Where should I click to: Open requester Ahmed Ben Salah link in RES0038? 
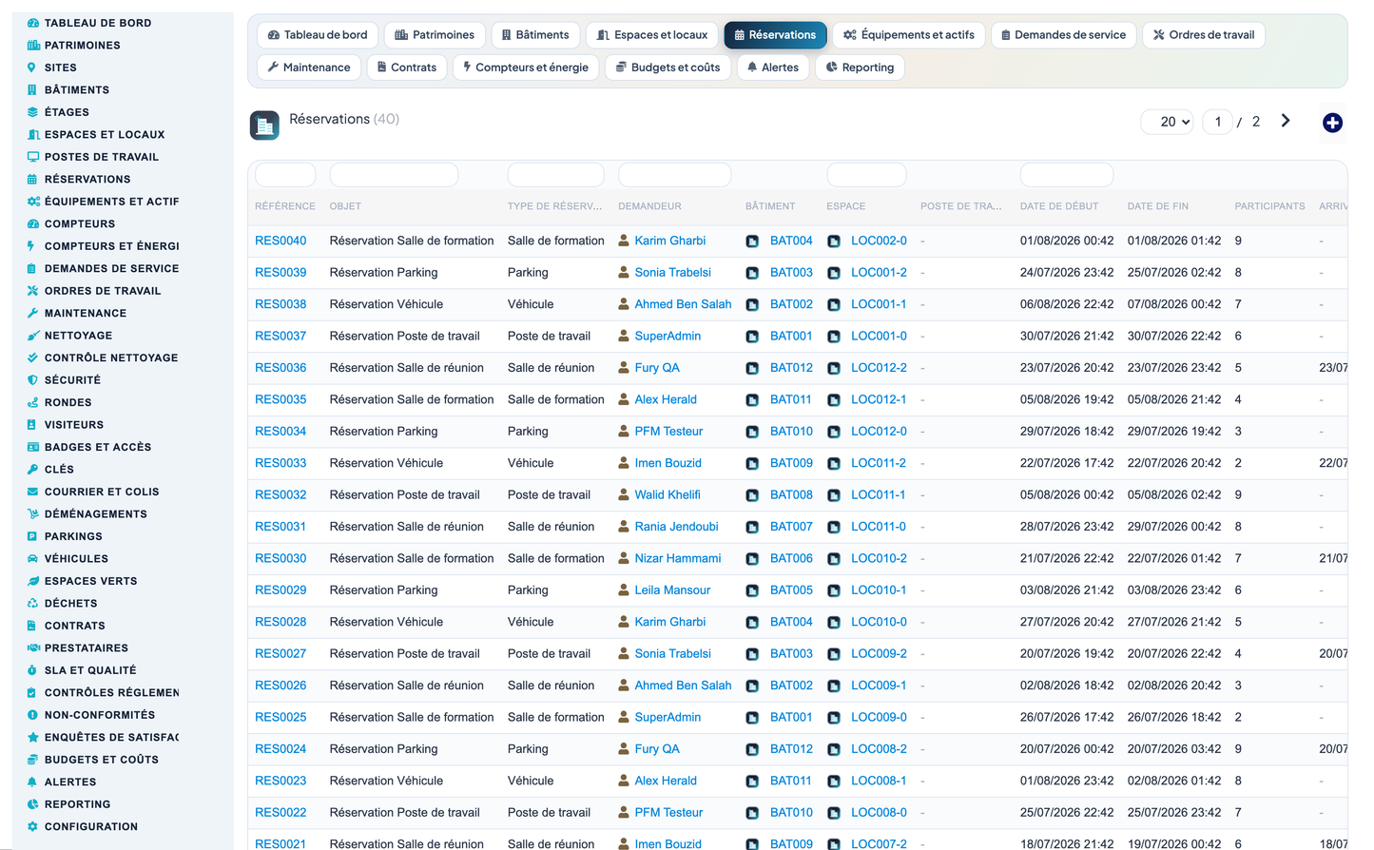[x=683, y=304]
